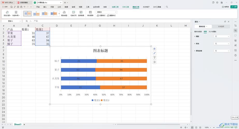Select the 文本选项 tab in properties panel
This screenshot has width=239, height=129.
click(221, 26)
